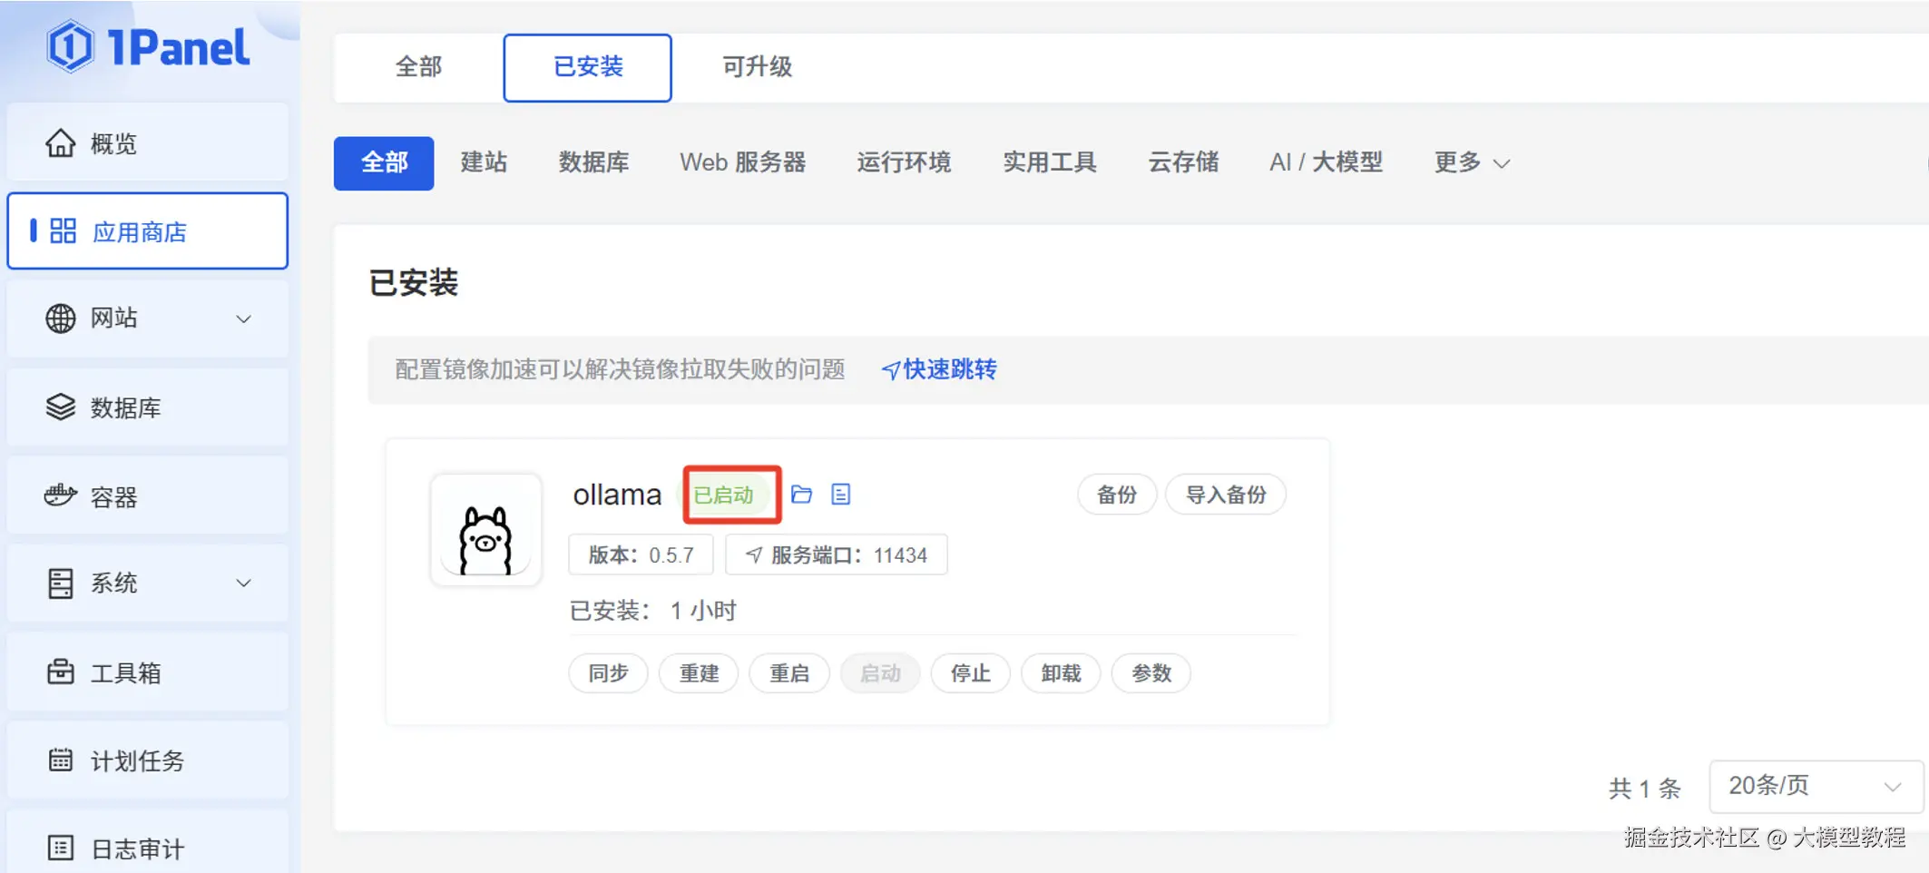Click the Docker whale icon beside 容器
This screenshot has height=873, width=1929.
[61, 495]
